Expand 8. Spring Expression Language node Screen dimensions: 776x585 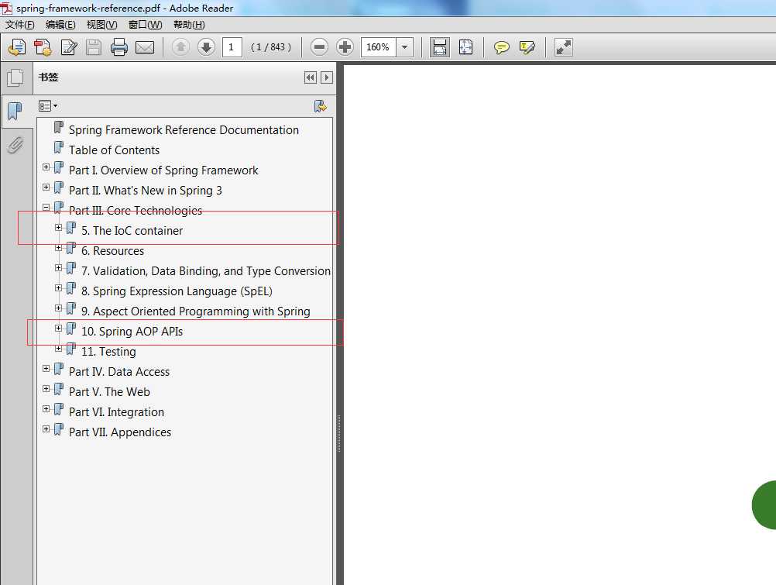pos(58,287)
